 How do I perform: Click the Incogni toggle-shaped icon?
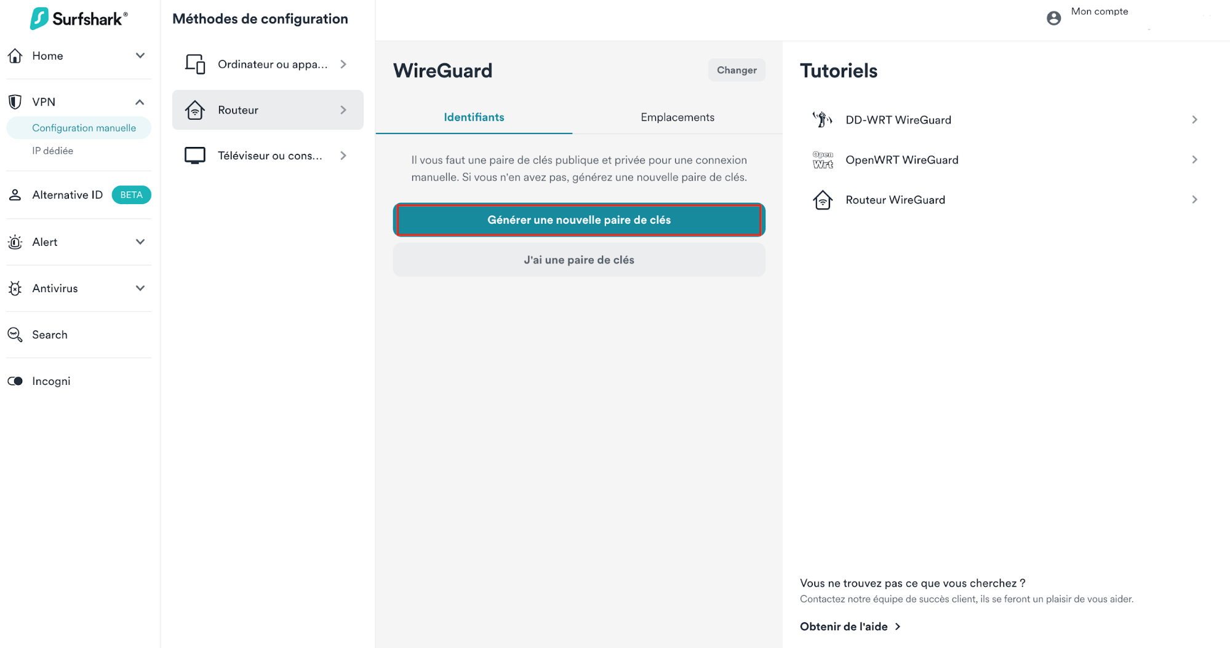(15, 381)
